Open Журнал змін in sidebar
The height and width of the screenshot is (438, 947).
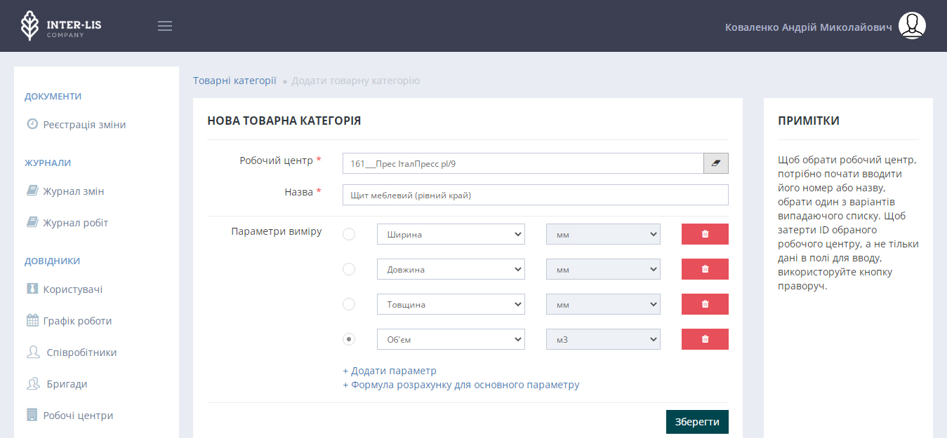(x=73, y=191)
